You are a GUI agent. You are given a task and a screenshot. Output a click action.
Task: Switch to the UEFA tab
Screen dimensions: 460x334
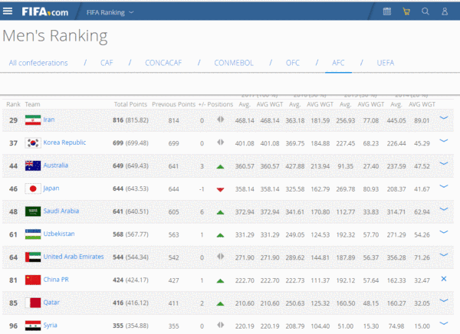click(386, 63)
